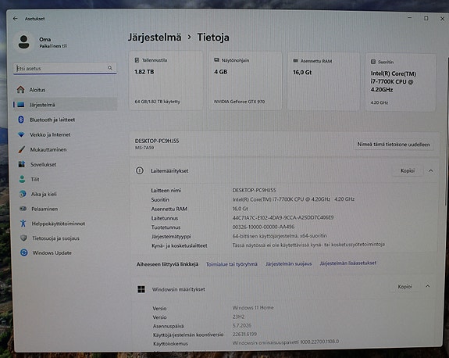Click the Windows Update refresh icon
This screenshot has width=449, height=358.
tap(24, 252)
